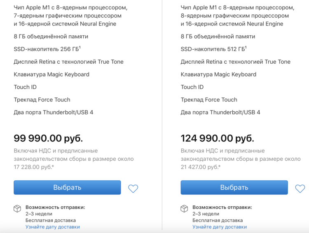Viewport: 309px width, 233px height.
Task: Click the 124 990.00 руб. price heading
Action: 218,138
